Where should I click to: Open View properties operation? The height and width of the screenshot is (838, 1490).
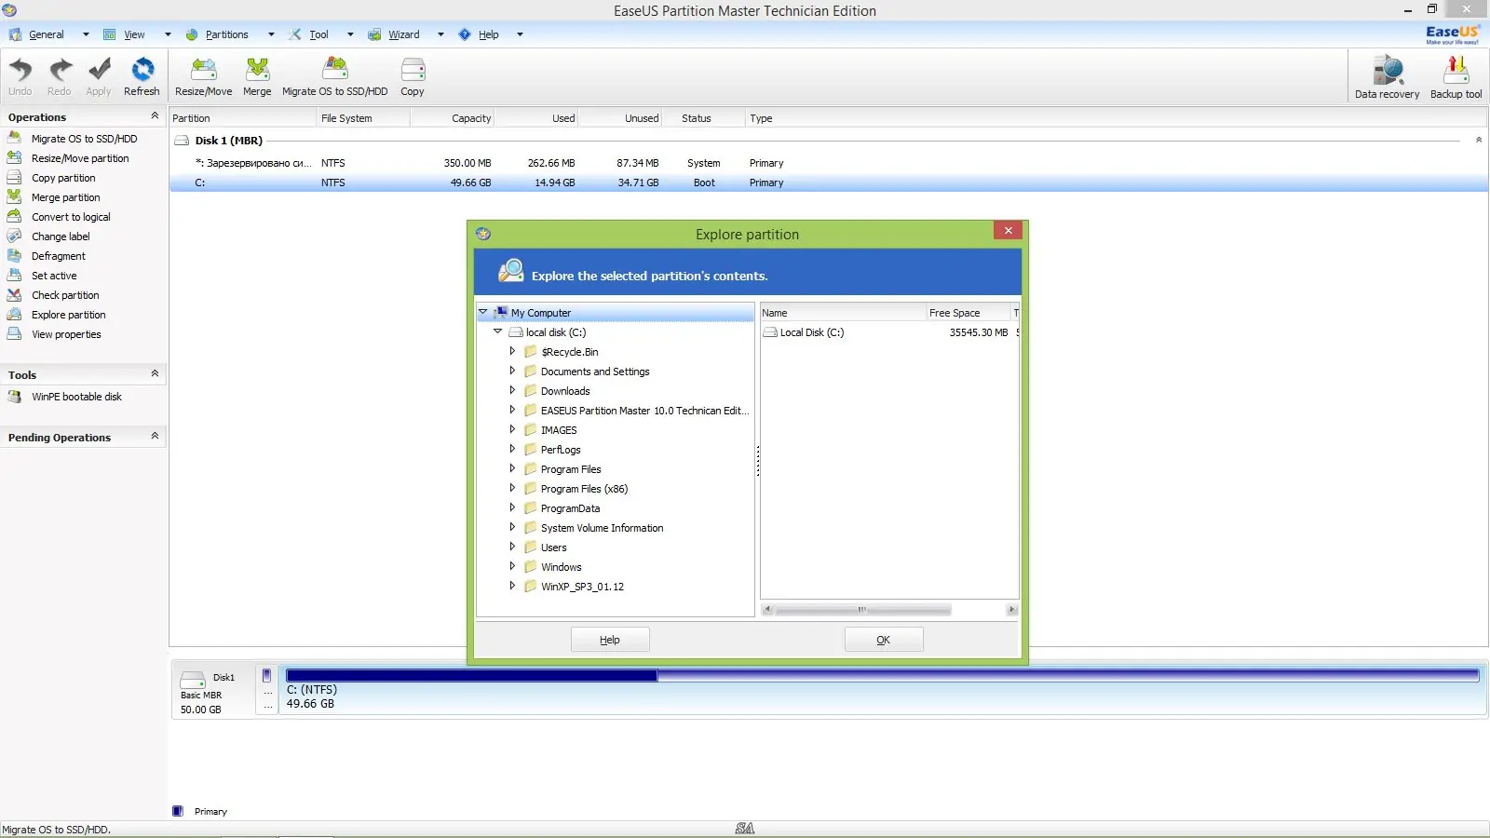point(66,334)
